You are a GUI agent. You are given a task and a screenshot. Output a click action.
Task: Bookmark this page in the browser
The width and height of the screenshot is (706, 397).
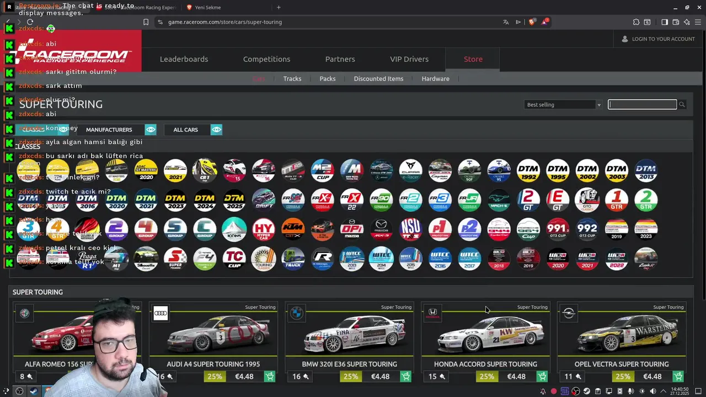(x=146, y=22)
